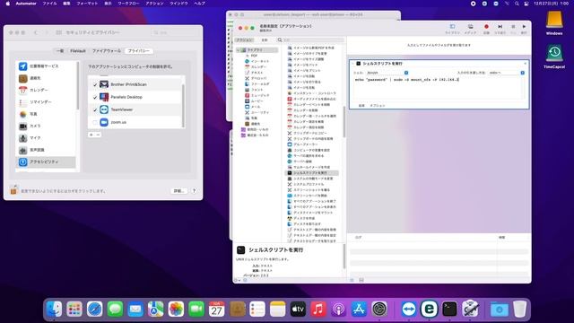Go back in System Preferences window

[x=36, y=32]
